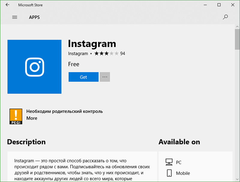Go back using the back arrow

(7, 5)
